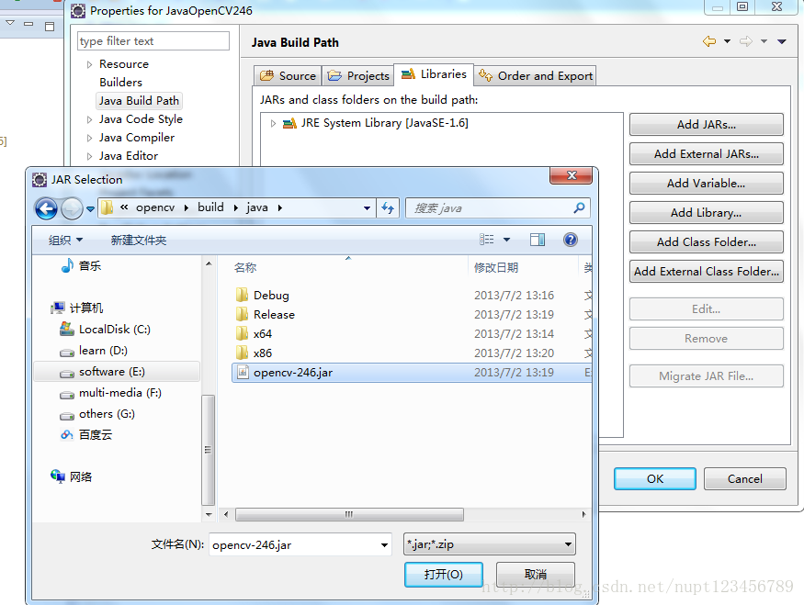
Task: Expand the Java Code Style tree item
Action: [x=90, y=120]
